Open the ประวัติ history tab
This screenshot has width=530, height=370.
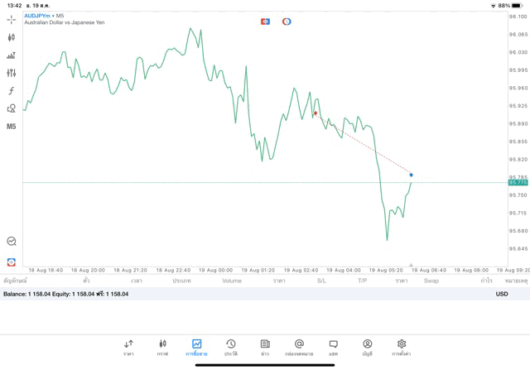[230, 347]
